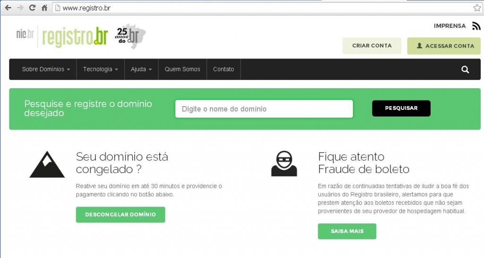Open the browser home page icon

pyautogui.click(x=44, y=8)
